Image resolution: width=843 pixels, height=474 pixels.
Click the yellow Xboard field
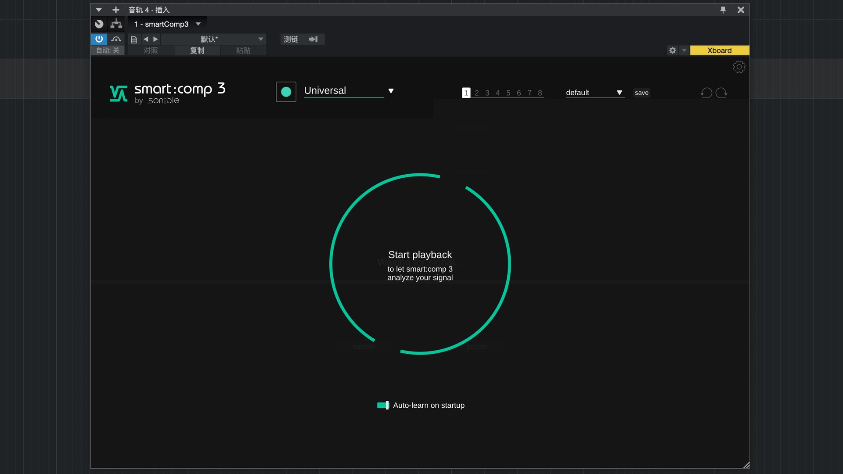click(x=719, y=50)
